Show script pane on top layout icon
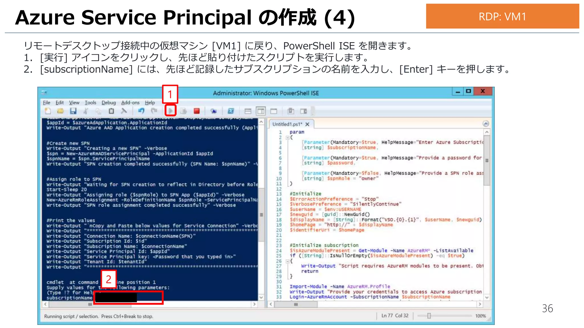The image size is (584, 328). tap(248, 111)
